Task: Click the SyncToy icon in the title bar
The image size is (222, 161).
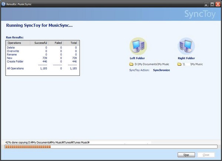Action: coord(3,4)
